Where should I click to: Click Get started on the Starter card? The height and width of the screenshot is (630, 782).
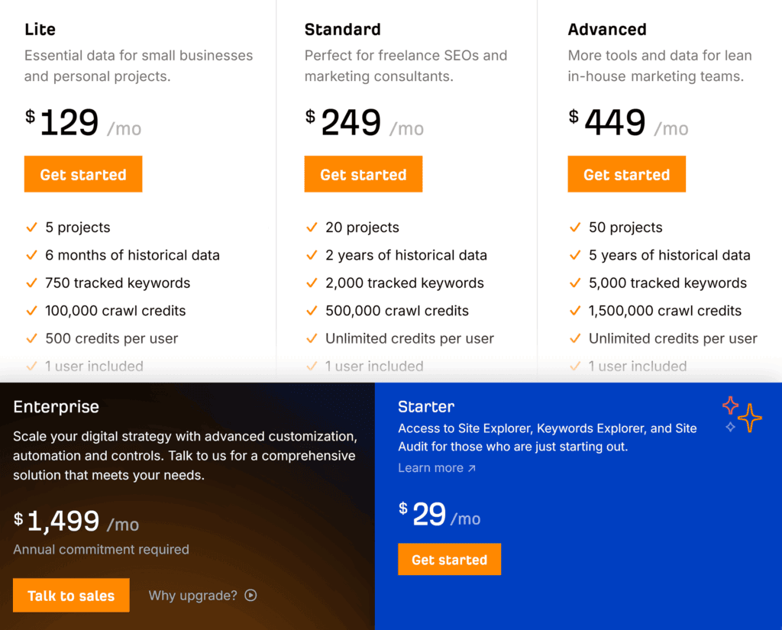[449, 559]
